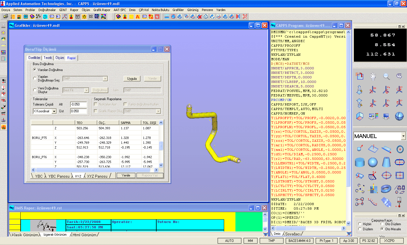The image size is (407, 245).
Task: Pick the cone feature icon
Action: [x=386, y=162]
